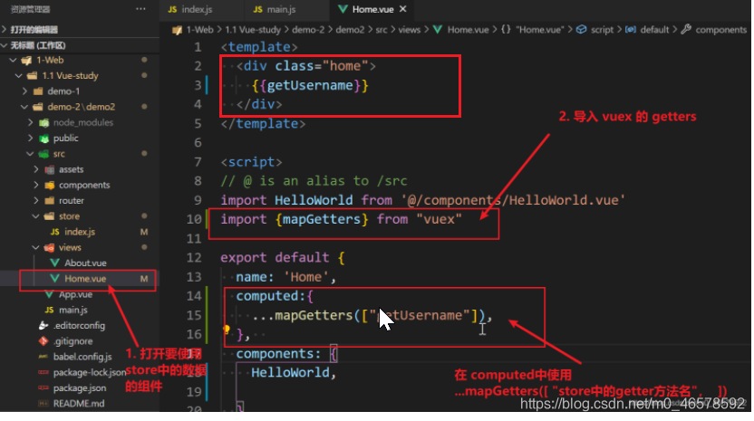This screenshot has height=421, width=754.
Task: Click the "vuex" string on line 10
Action: coord(439,220)
